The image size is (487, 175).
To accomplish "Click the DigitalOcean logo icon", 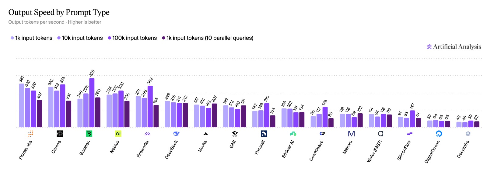I will pos(439,133).
